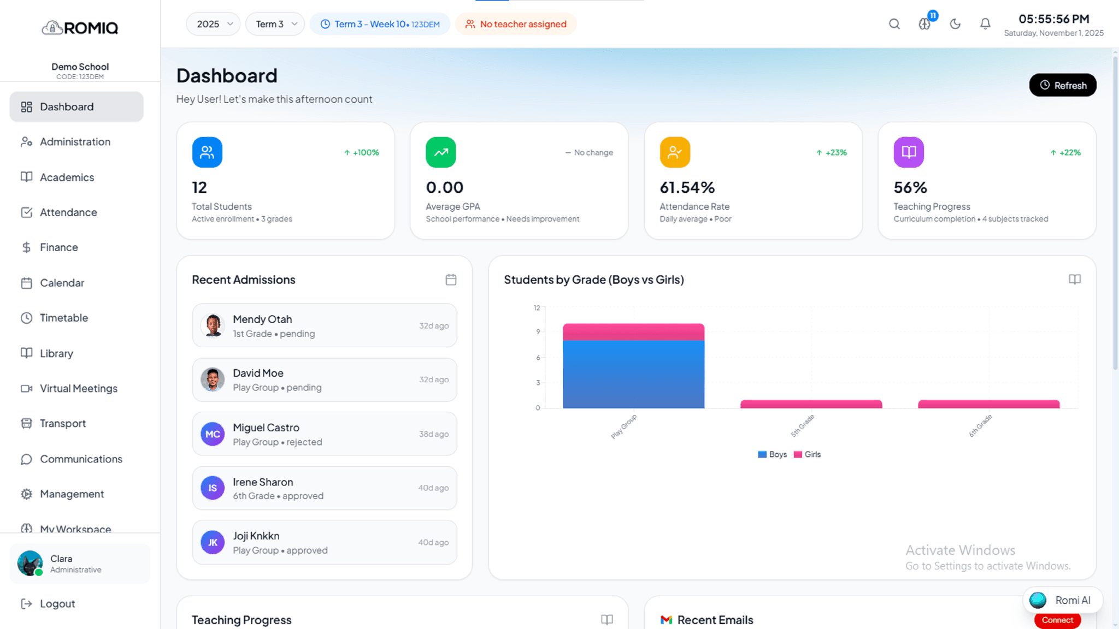Toggle dark mode with the moon icon
This screenshot has width=1119, height=629.
click(x=955, y=23)
